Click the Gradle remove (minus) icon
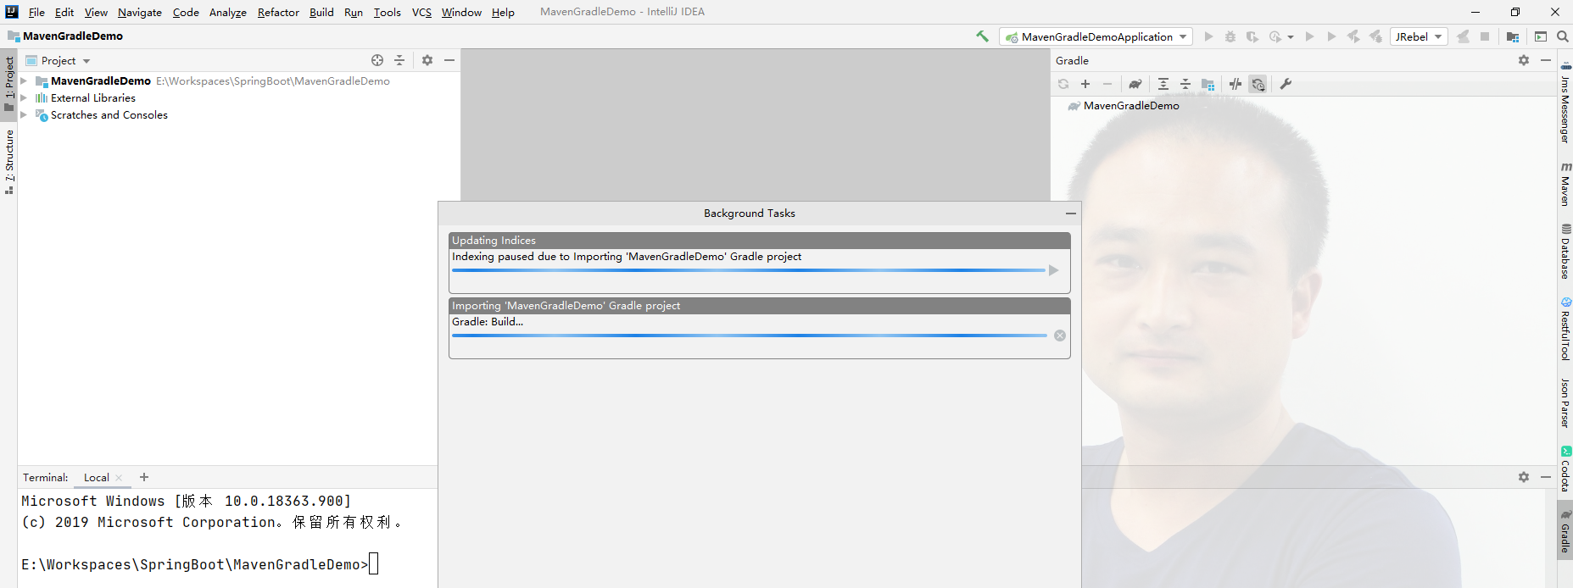This screenshot has height=588, width=1573. point(1107,84)
